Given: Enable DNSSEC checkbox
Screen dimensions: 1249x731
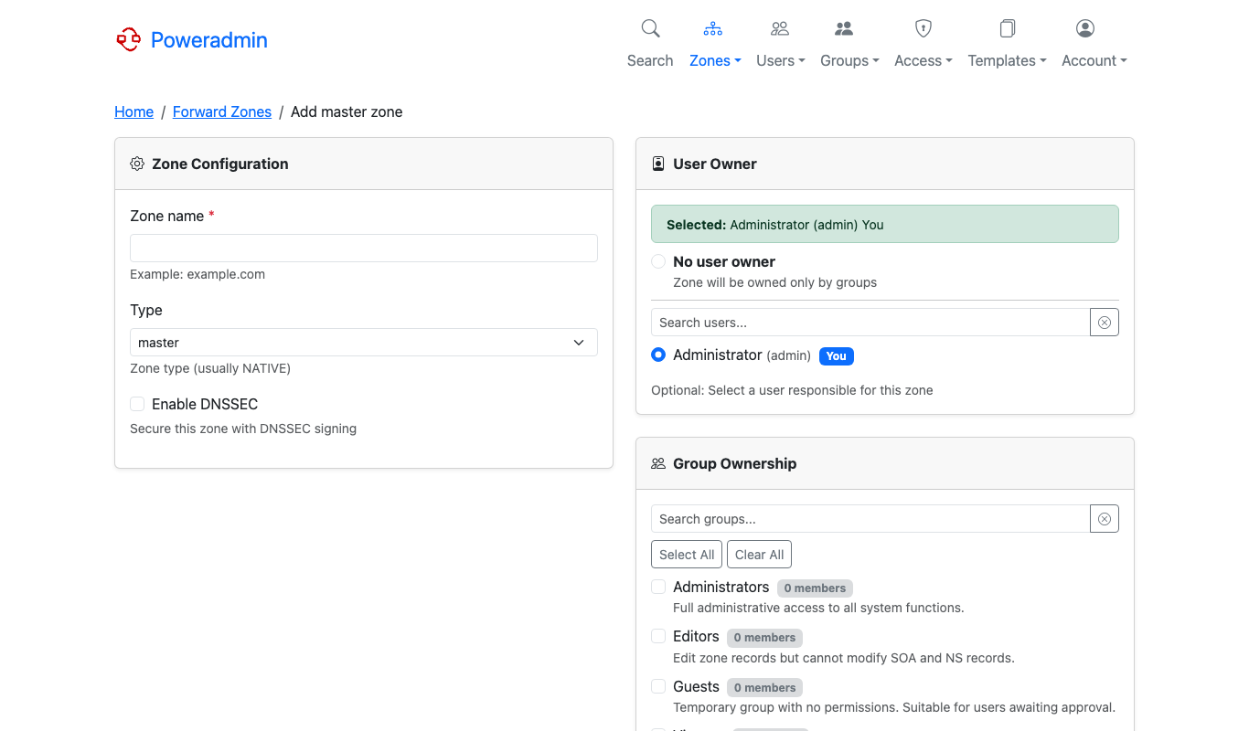Looking at the screenshot, I should (x=137, y=404).
